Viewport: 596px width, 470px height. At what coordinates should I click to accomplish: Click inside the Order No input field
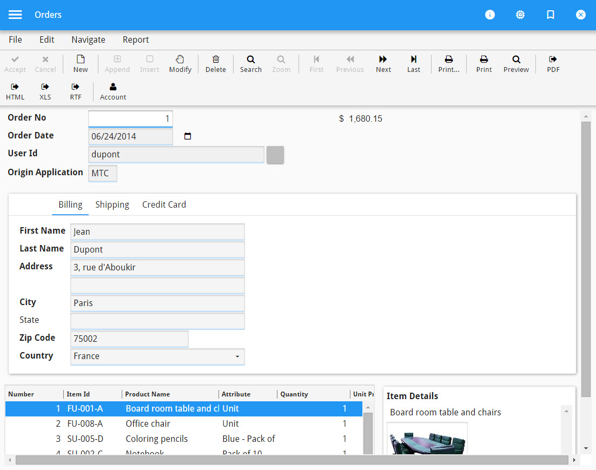(130, 118)
